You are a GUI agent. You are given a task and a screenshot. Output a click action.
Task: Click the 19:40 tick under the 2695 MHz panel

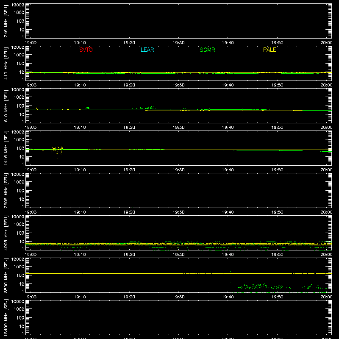click(x=228, y=212)
